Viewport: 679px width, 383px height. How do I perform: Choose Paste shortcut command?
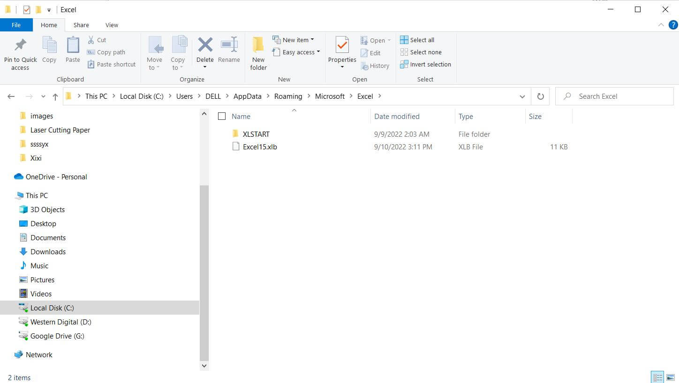coord(112,64)
